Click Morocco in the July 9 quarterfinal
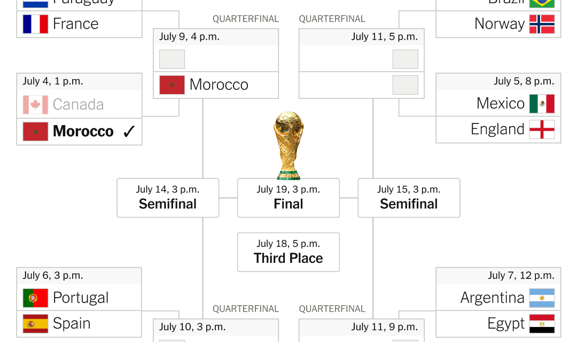The image size is (577, 342). pos(216,85)
